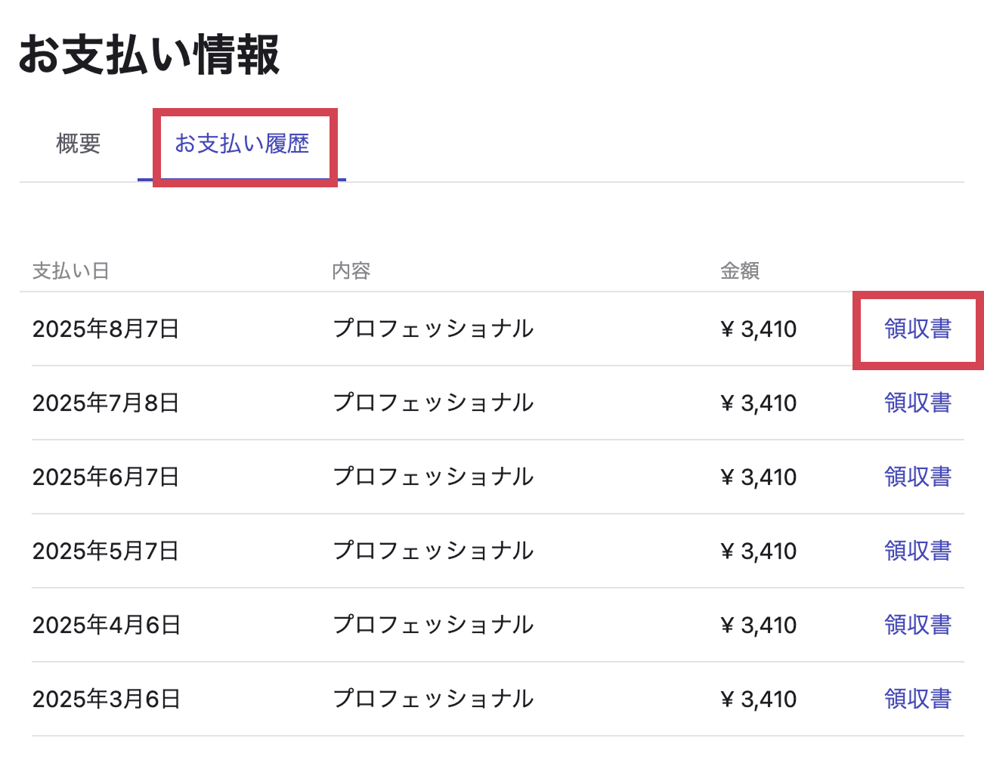View 領収書 for 2025年6月7日 payment
The image size is (984, 766).
[x=917, y=477]
